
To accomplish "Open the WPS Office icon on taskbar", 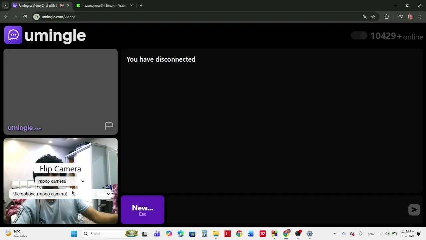I will 263,234.
